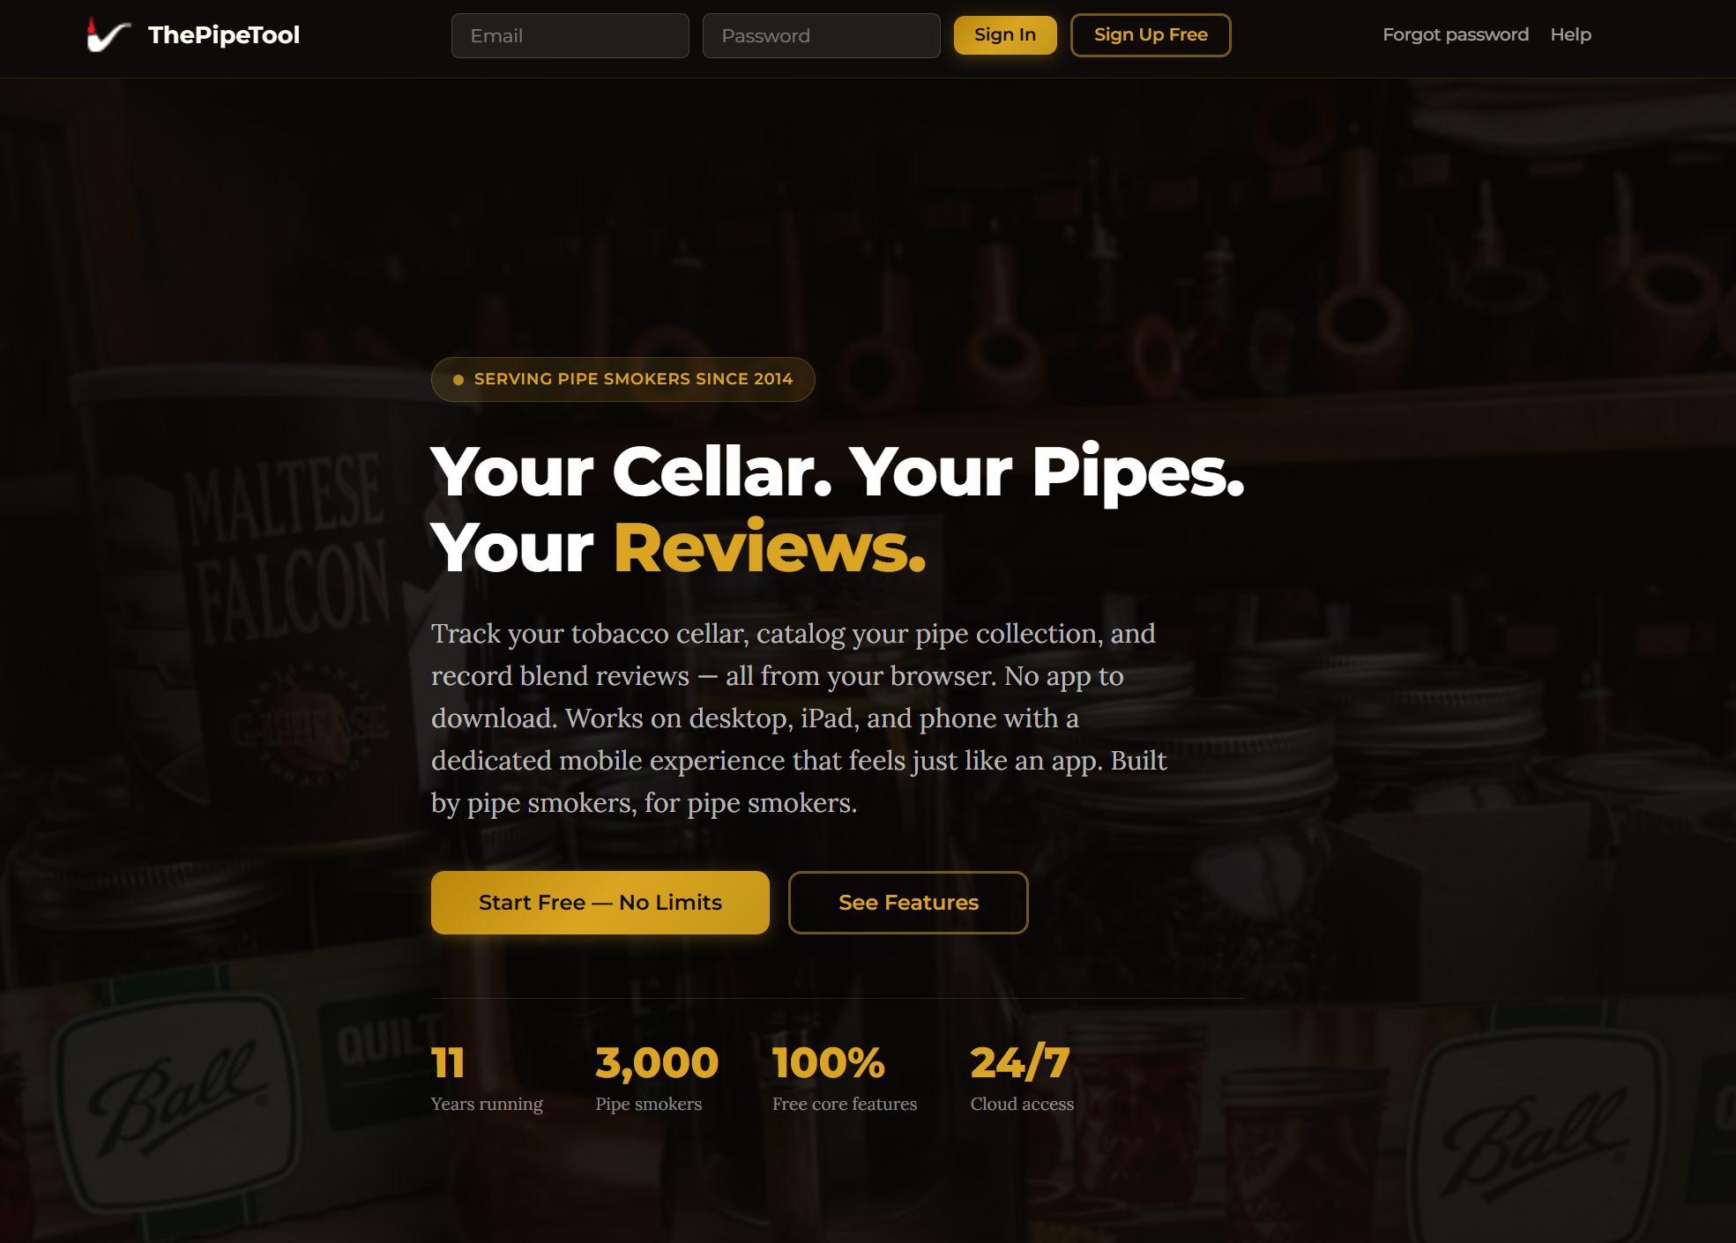The image size is (1736, 1243).
Task: Select the 24/7 Cloud access stat
Action: click(1022, 1078)
